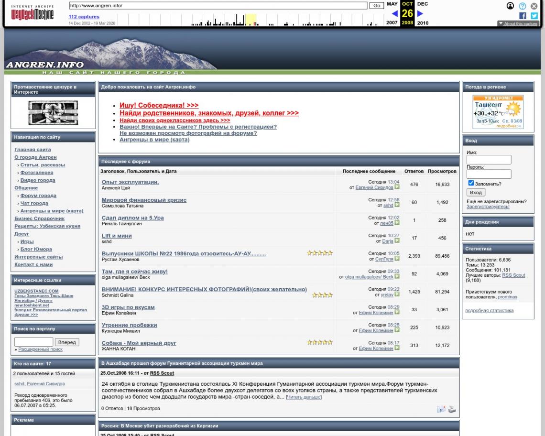Click the email-to-friend icon under Ашхабад news
This screenshot has width=545, height=436.
[x=441, y=409]
